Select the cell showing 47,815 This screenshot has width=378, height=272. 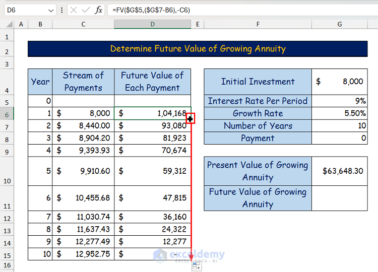coord(153,198)
